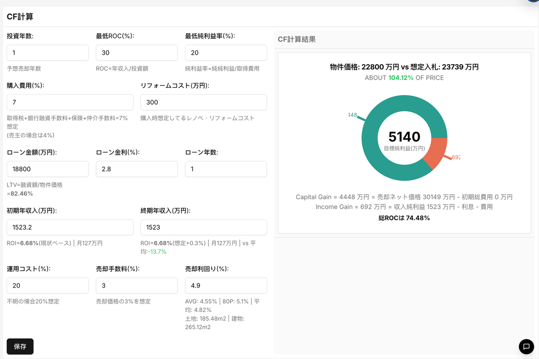
Task: Click the 物件価格 vs 想定入札 headline
Action: coord(404,67)
